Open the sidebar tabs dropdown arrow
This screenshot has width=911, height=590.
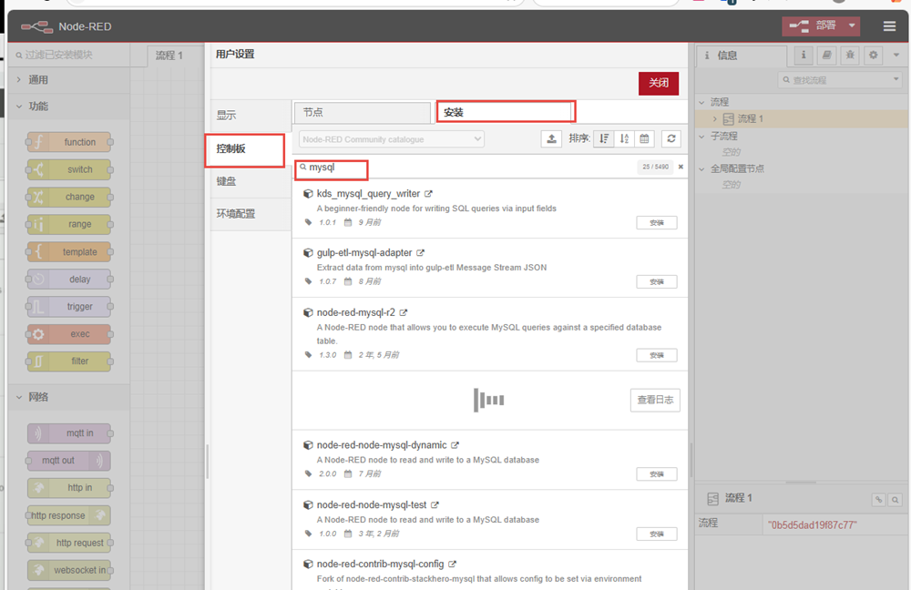point(896,56)
